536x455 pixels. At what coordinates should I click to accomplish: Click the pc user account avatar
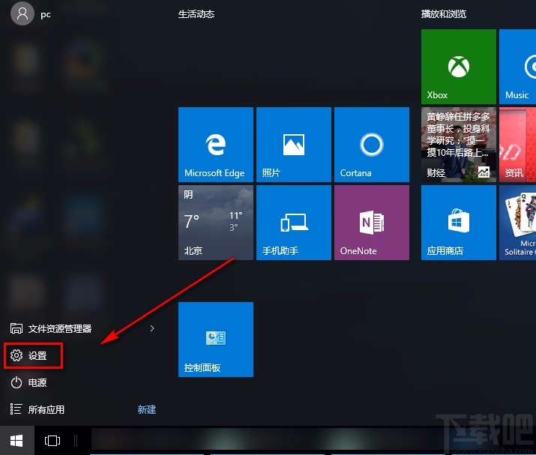point(22,13)
